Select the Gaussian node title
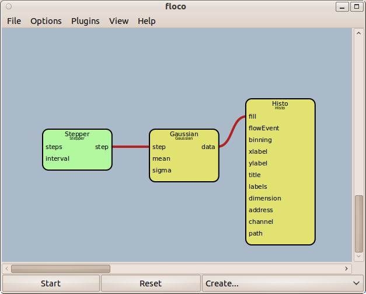Screen dimensions: 366x294 click(184, 134)
